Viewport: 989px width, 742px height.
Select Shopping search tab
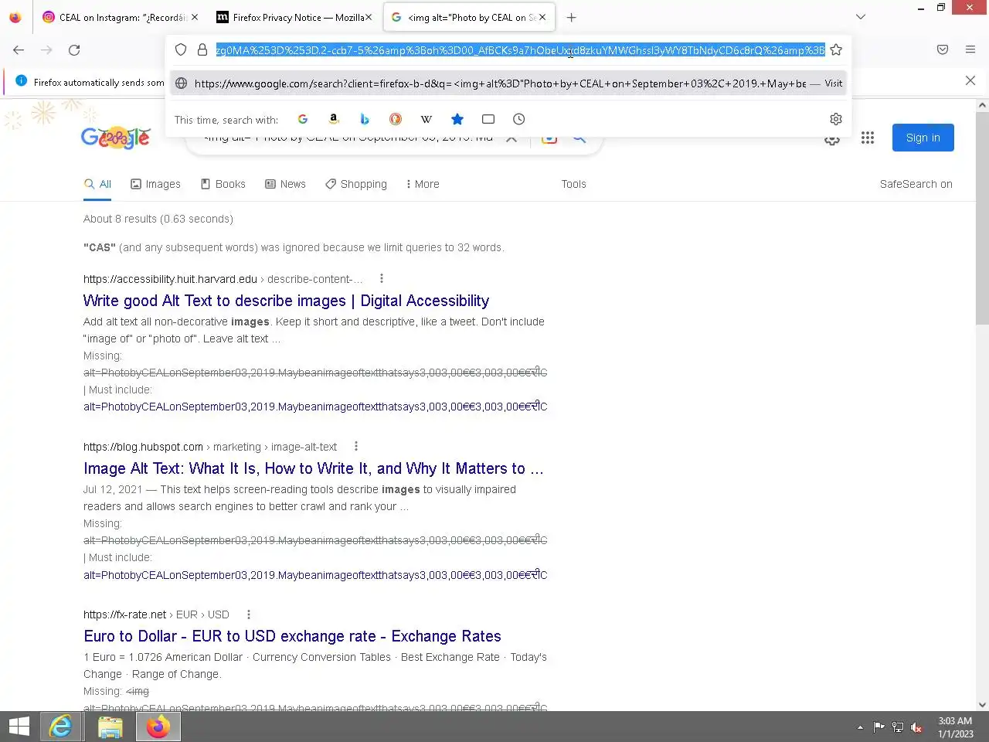[x=356, y=184]
